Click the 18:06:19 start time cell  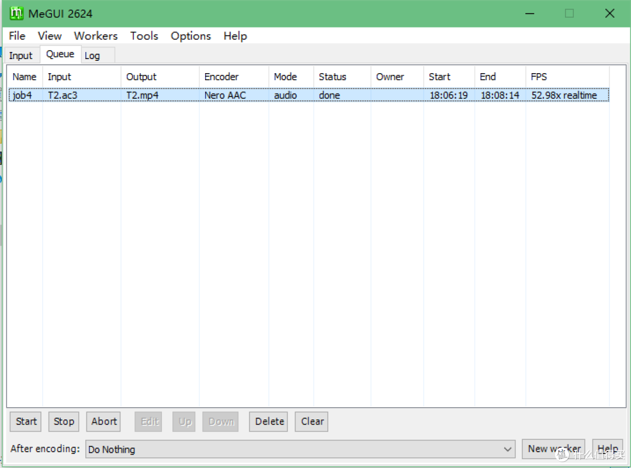click(449, 95)
